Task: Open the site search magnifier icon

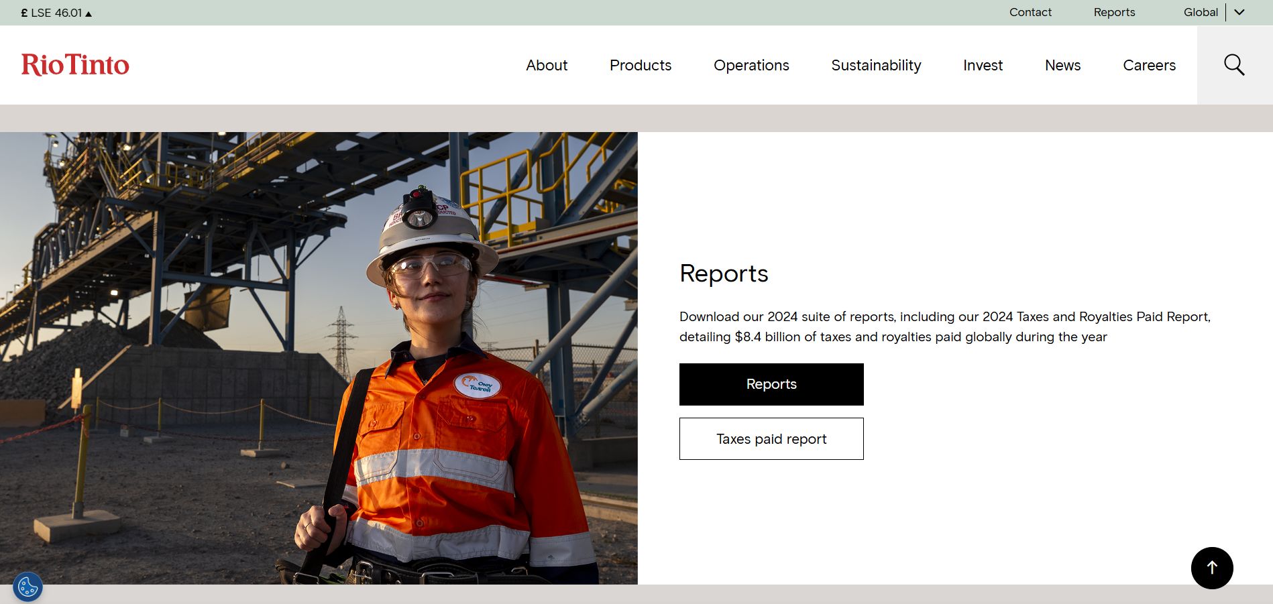Action: point(1233,64)
